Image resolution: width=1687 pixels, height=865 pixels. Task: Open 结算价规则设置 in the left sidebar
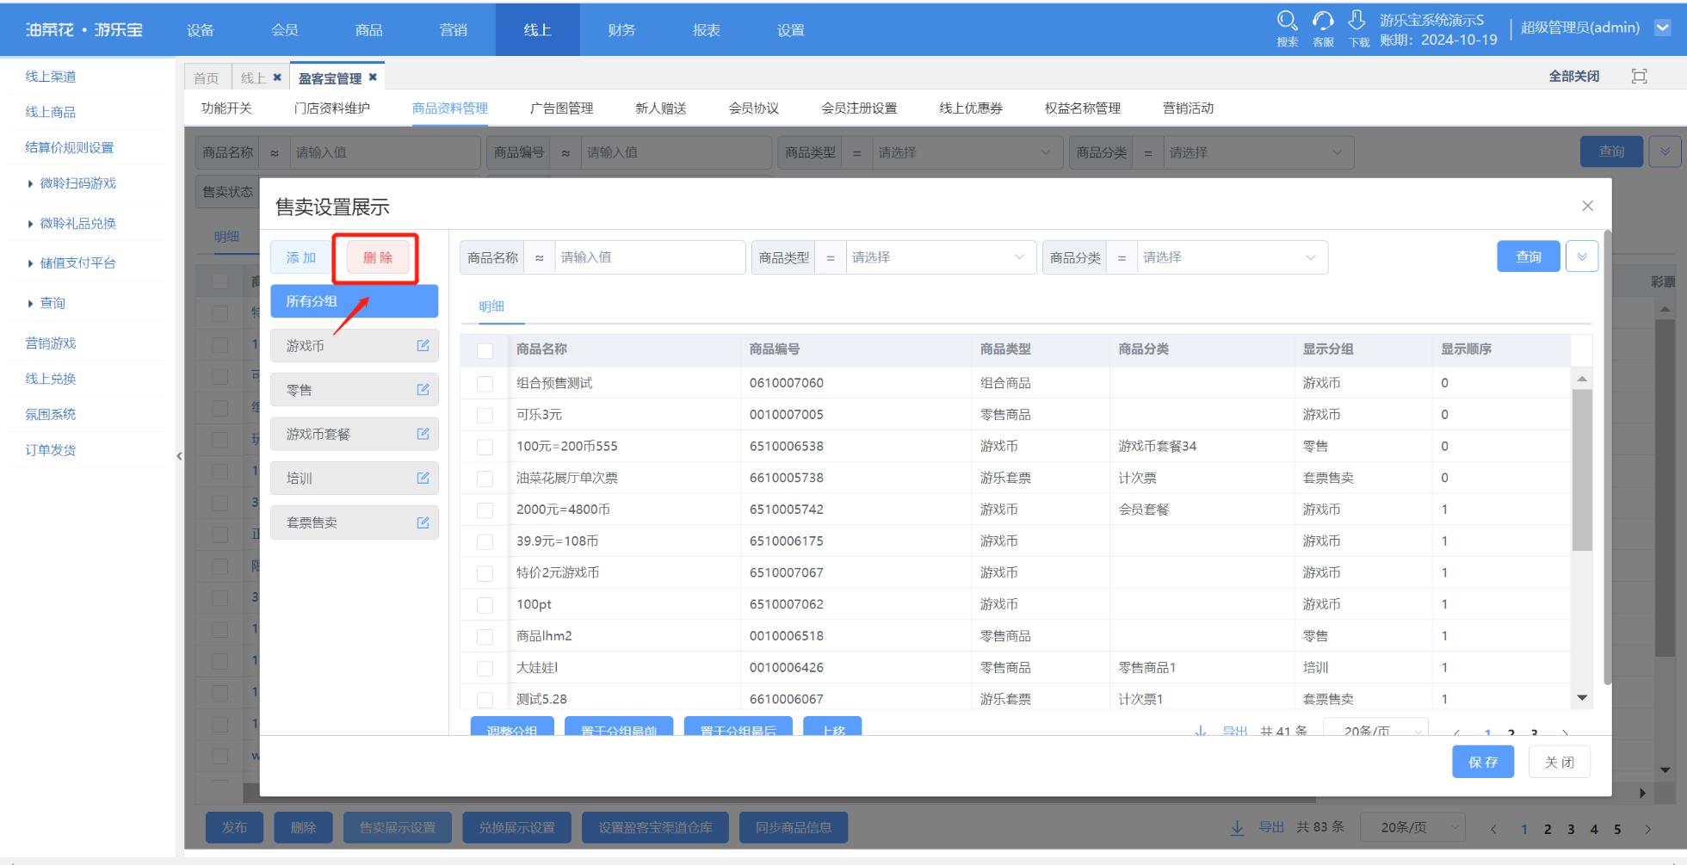pos(70,147)
